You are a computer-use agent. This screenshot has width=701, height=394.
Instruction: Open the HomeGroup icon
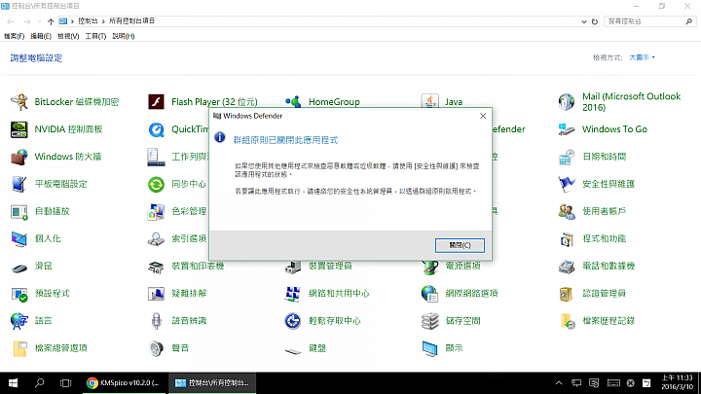coord(293,102)
